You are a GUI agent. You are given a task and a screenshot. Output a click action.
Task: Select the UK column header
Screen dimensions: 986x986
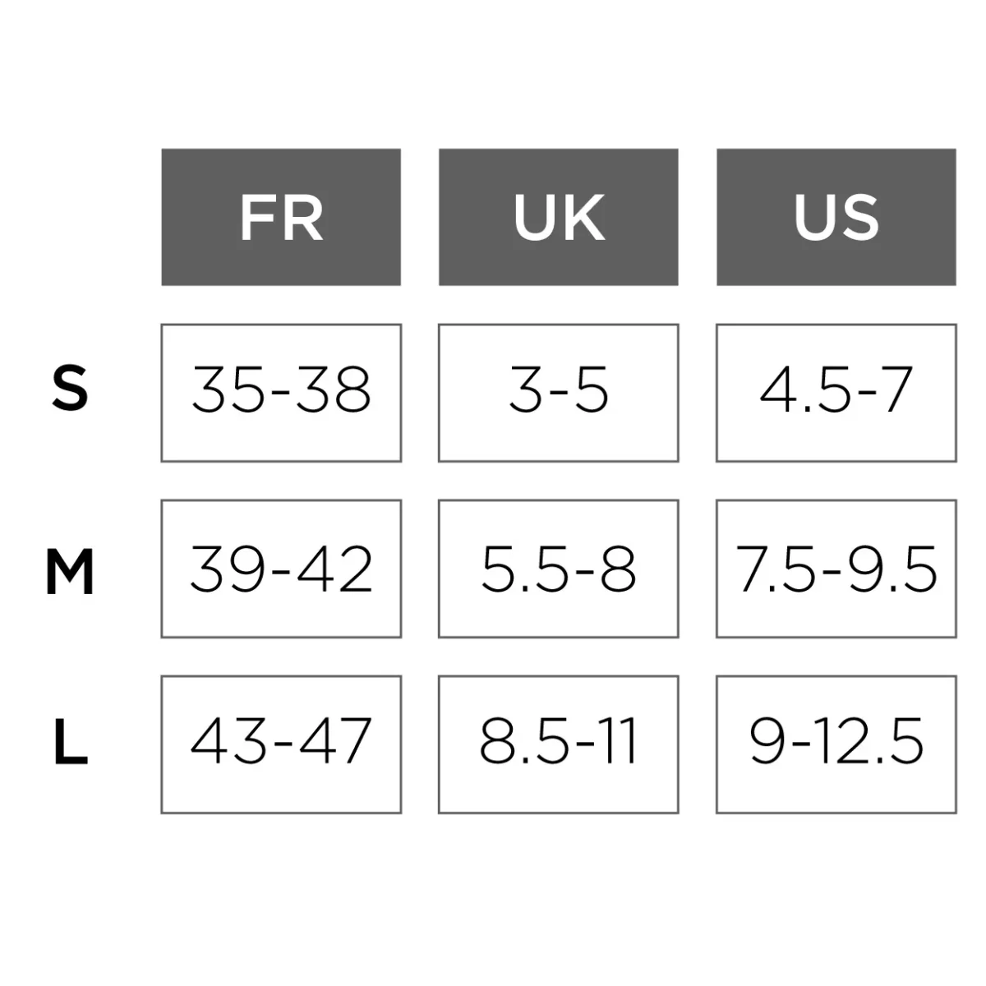pos(559,217)
